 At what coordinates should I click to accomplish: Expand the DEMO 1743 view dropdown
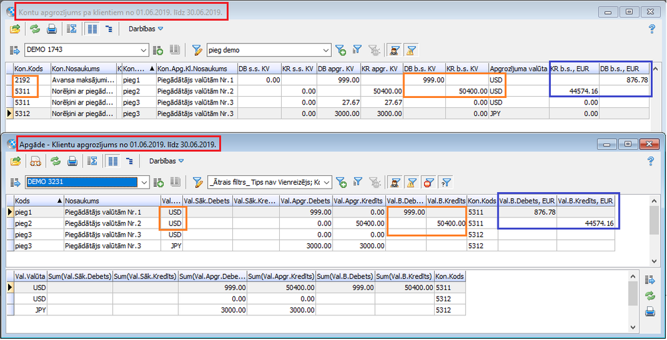click(144, 50)
